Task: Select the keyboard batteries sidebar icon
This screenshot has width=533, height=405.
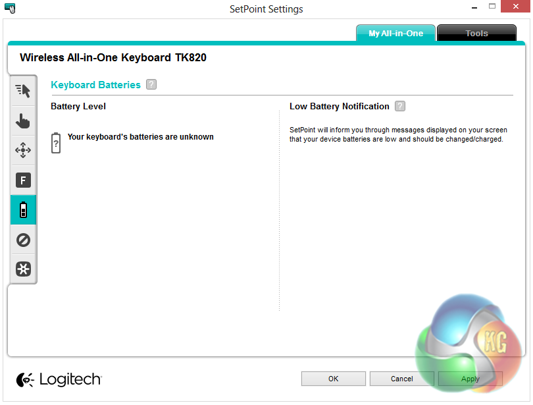Action: point(23,209)
